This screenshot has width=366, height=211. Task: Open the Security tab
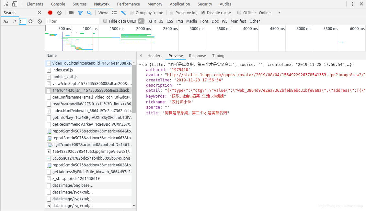click(x=205, y=4)
